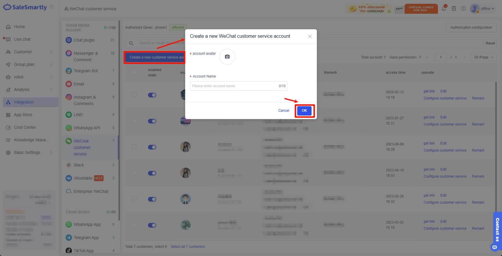Select the LINE channel icon

click(69, 115)
